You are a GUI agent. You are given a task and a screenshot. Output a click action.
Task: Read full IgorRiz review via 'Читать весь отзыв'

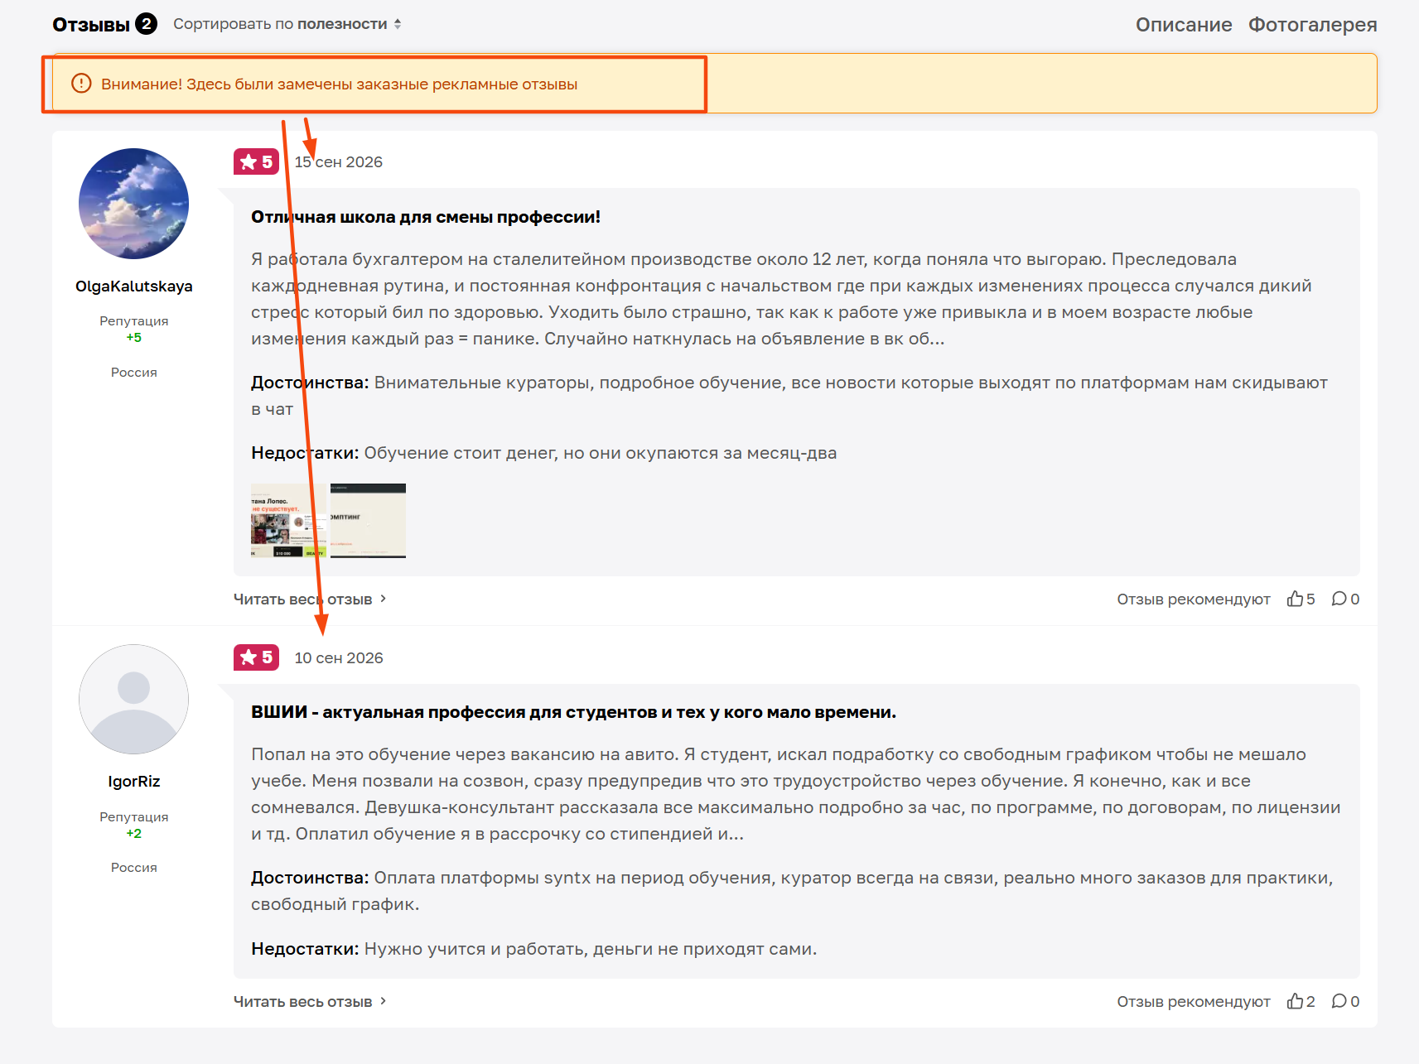coord(310,1001)
